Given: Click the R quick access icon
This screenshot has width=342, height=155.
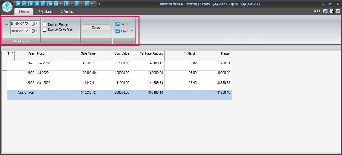Looking at the screenshot, I should click(x=56, y=4).
